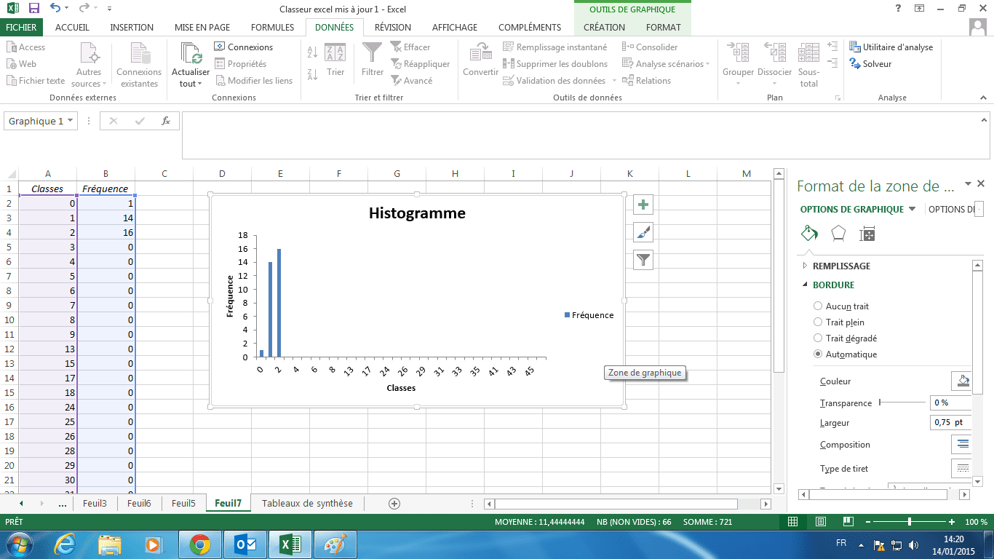Image resolution: width=994 pixels, height=559 pixels.
Task: Select the Trait plein radio button
Action: pyautogui.click(x=818, y=322)
